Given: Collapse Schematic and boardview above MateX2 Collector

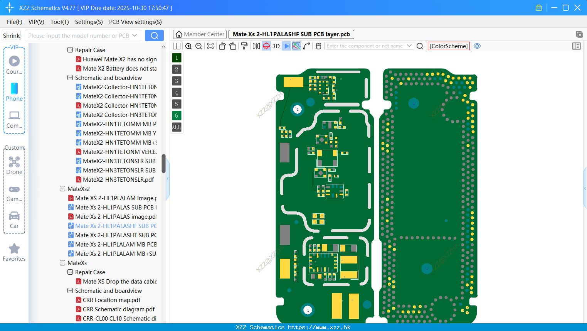Looking at the screenshot, I should tap(70, 78).
